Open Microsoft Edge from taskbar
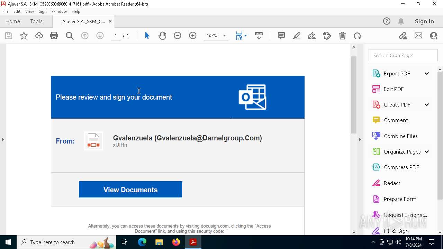 142,242
